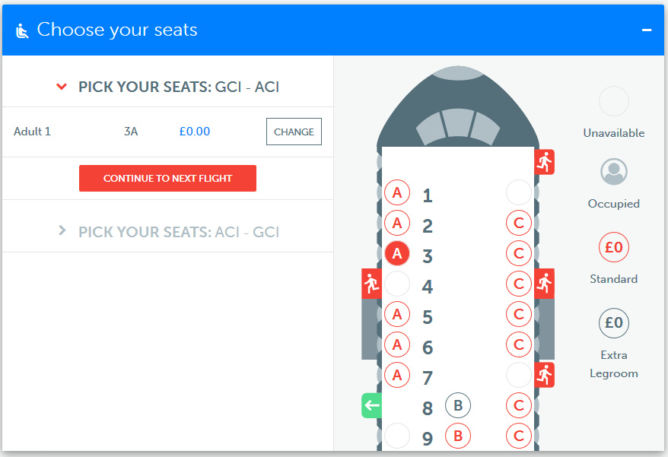Image resolution: width=668 pixels, height=457 pixels.
Task: Click the Unavailable legend circle
Action: 614,101
